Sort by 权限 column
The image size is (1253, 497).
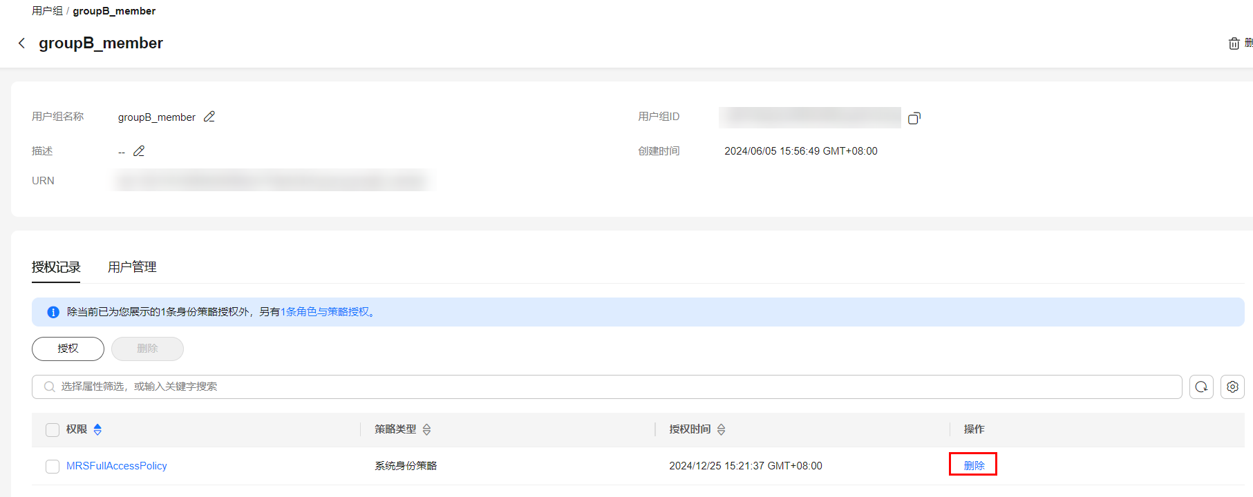(x=97, y=430)
